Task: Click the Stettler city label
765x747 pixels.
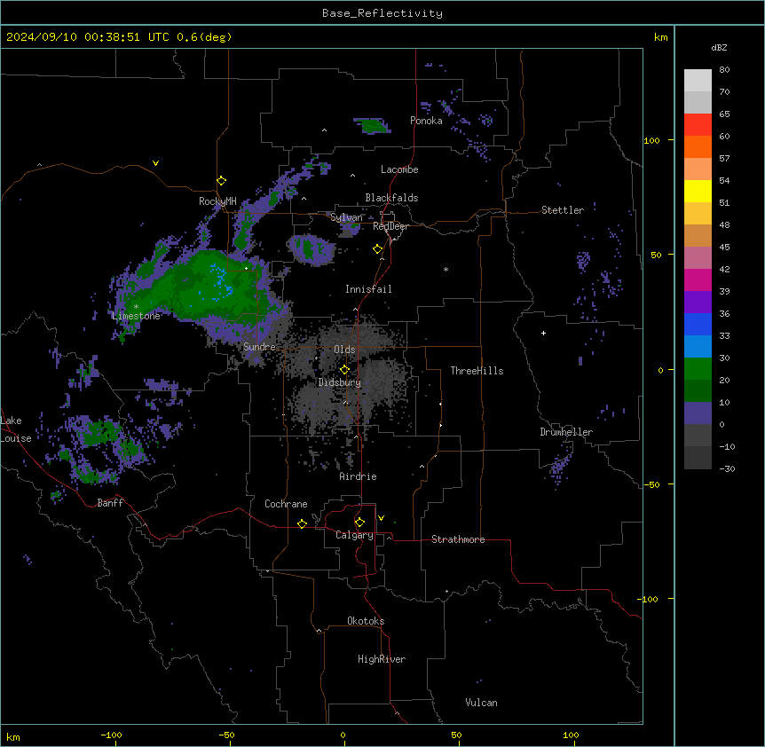Action: click(563, 210)
